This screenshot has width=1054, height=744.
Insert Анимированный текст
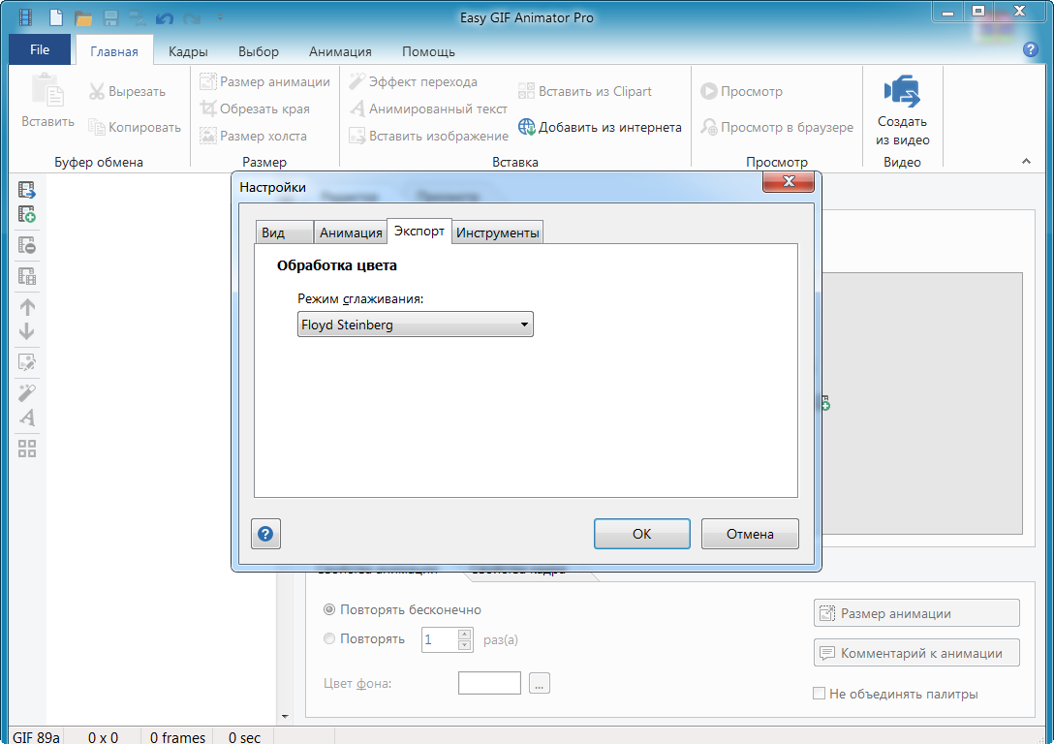point(428,108)
